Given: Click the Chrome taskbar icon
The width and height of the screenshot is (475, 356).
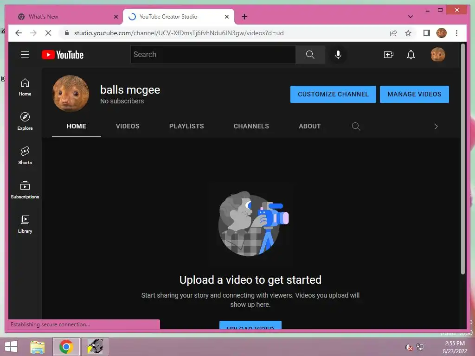Looking at the screenshot, I should point(66,347).
